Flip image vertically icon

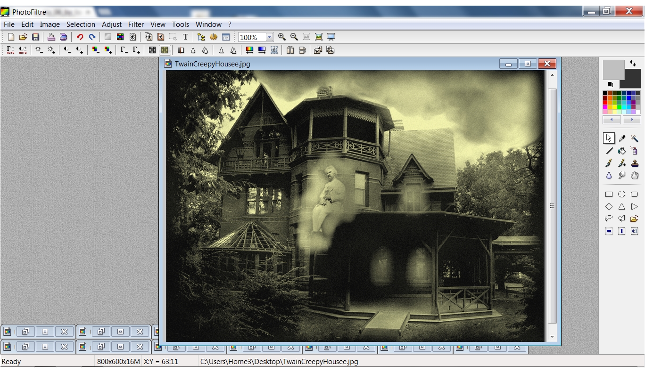click(302, 50)
